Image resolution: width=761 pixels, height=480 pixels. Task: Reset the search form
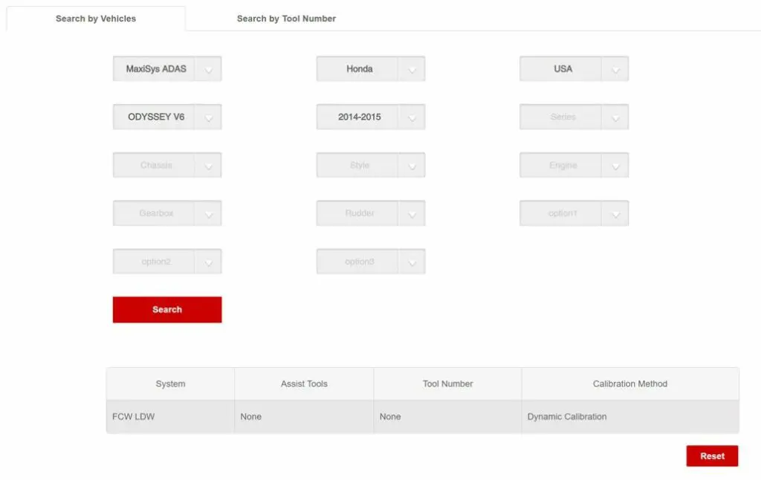[711, 456]
